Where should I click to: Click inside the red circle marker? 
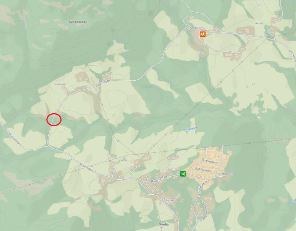tap(54, 120)
